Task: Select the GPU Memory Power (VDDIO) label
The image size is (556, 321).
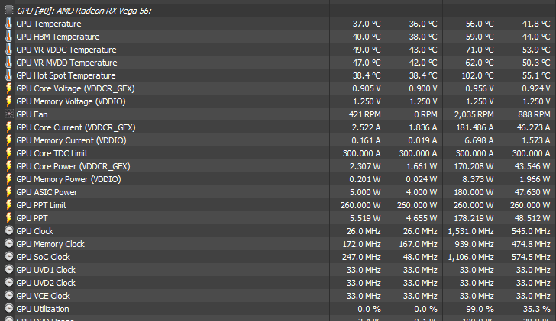Action: coord(69,179)
